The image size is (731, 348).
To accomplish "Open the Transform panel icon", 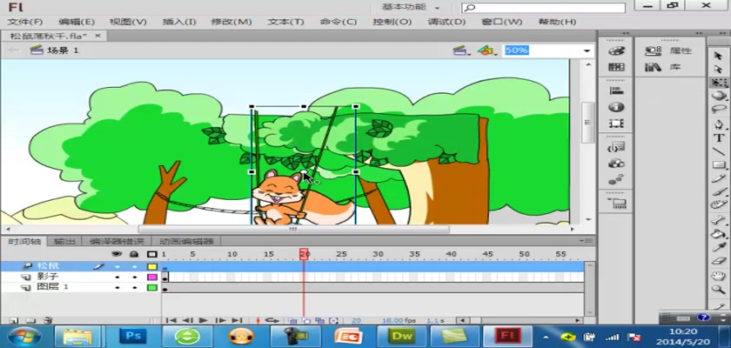I will coord(616,124).
